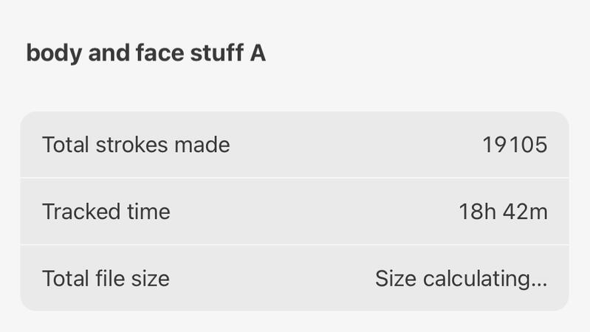
Task: Select the "Total strokes made" label
Action: tap(136, 145)
